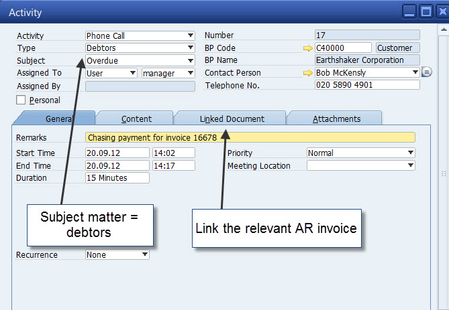Open the contact person details round icon
Viewport: 449px width, 310px height.
pyautogui.click(x=426, y=72)
